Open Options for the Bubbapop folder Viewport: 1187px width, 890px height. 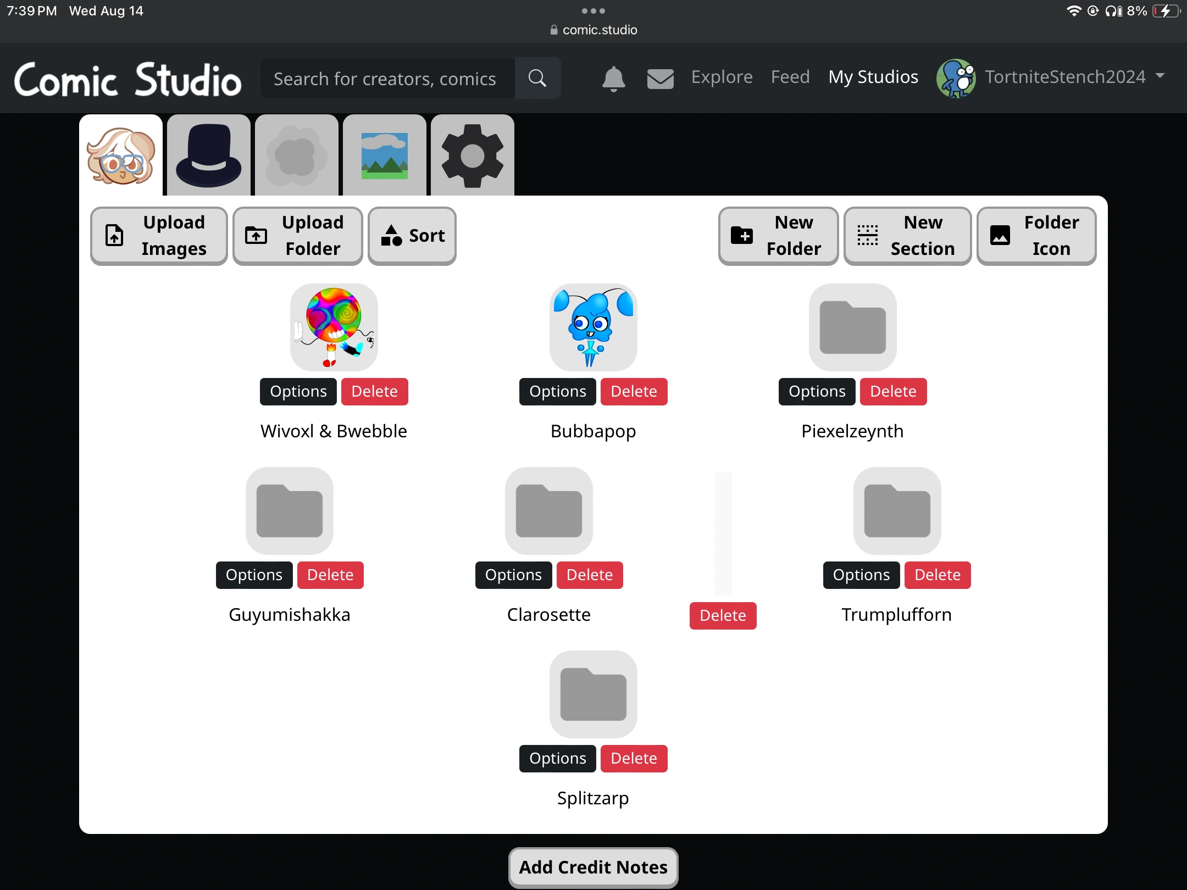click(557, 391)
